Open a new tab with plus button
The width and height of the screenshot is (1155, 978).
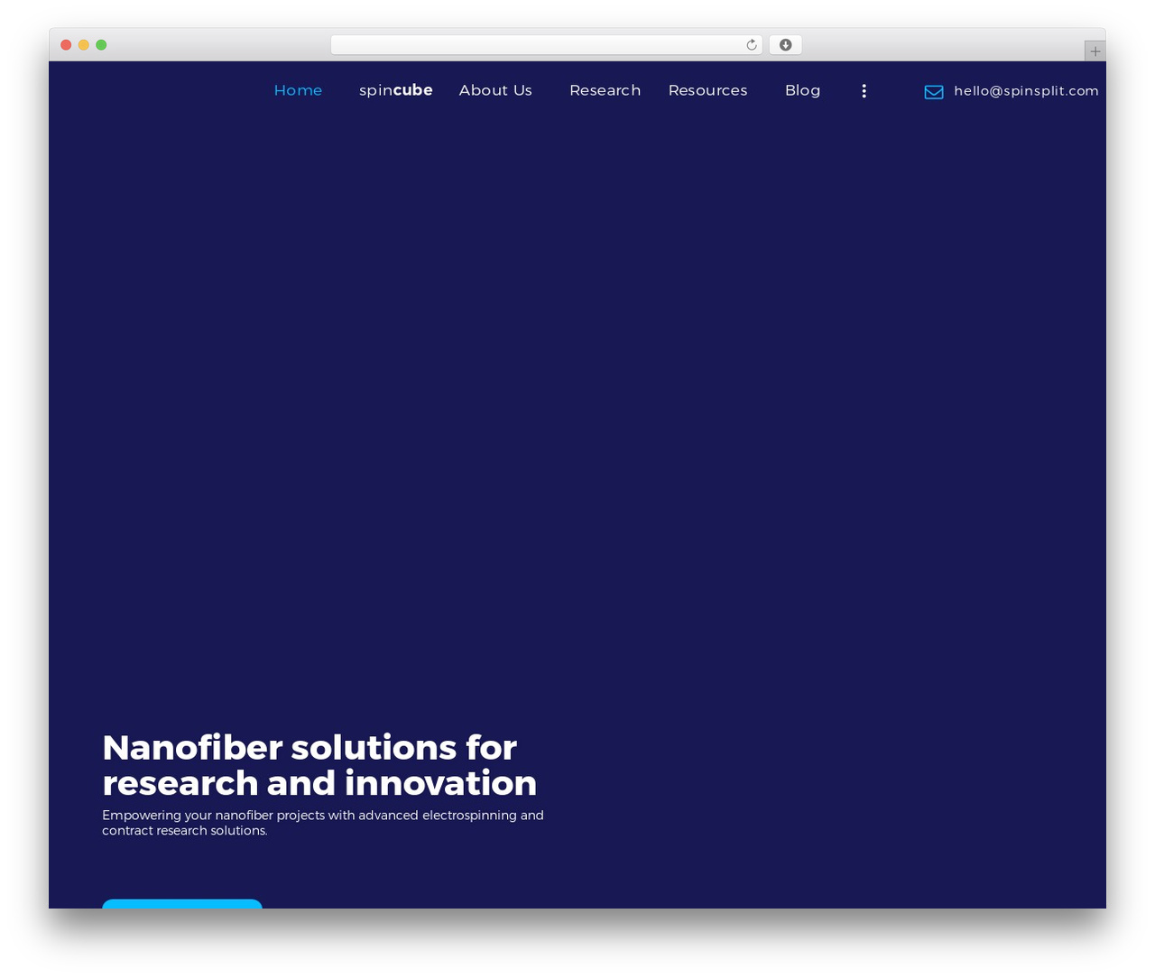1095,51
